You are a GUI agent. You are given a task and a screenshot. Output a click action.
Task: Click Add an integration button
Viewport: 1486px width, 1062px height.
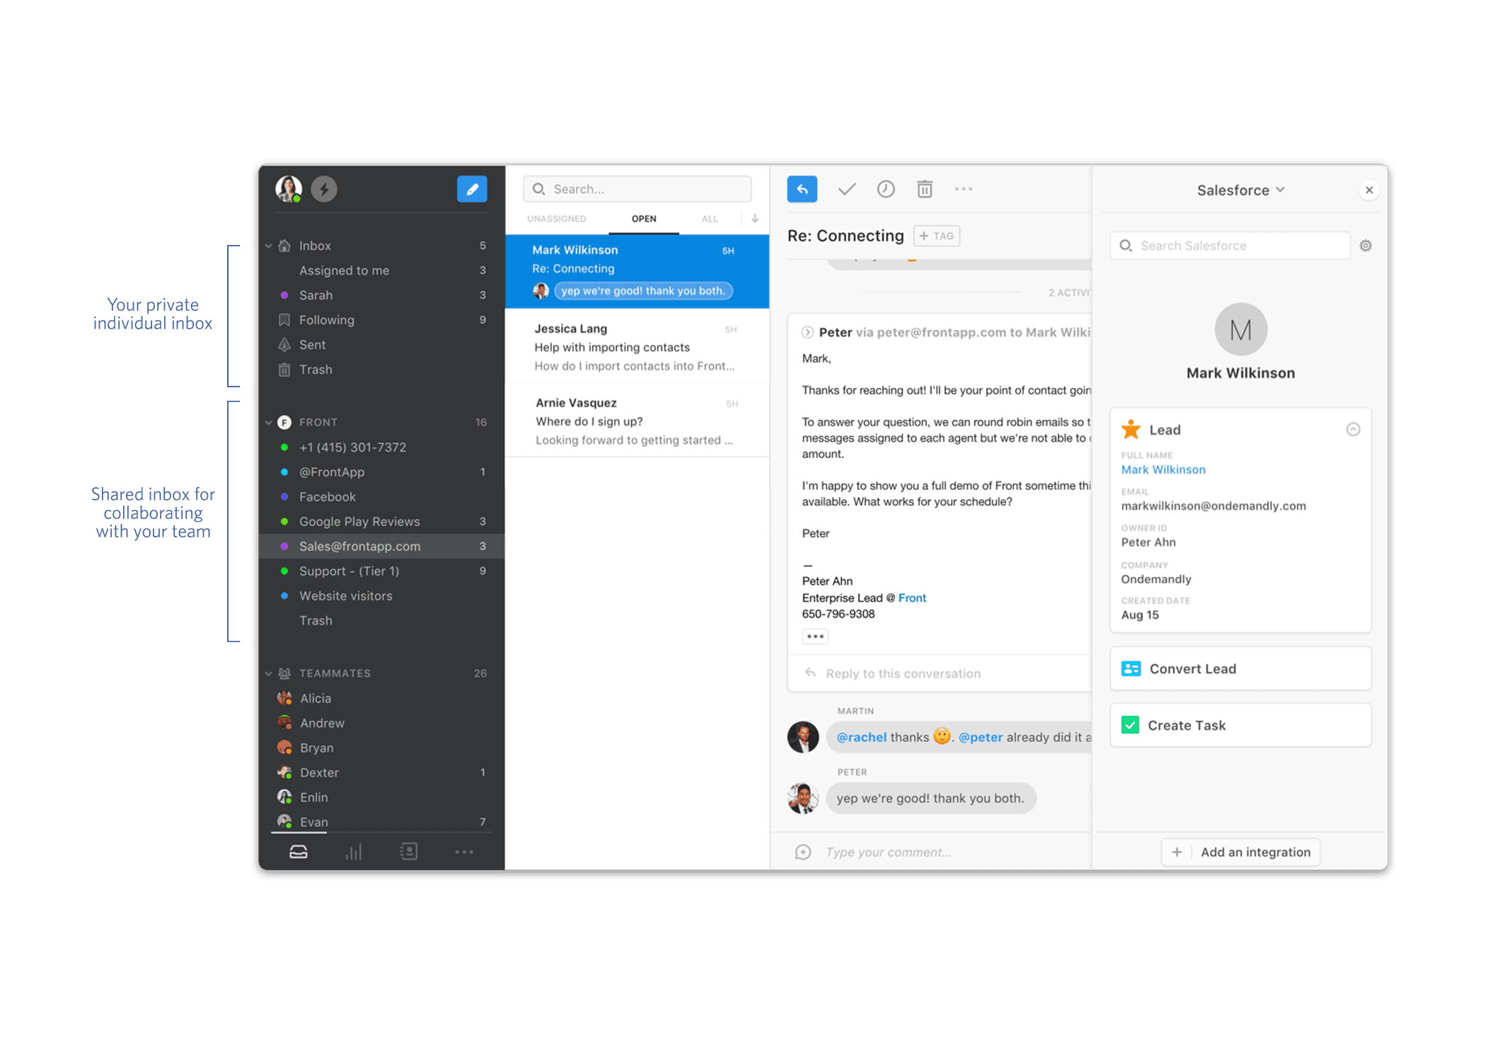click(x=1240, y=852)
